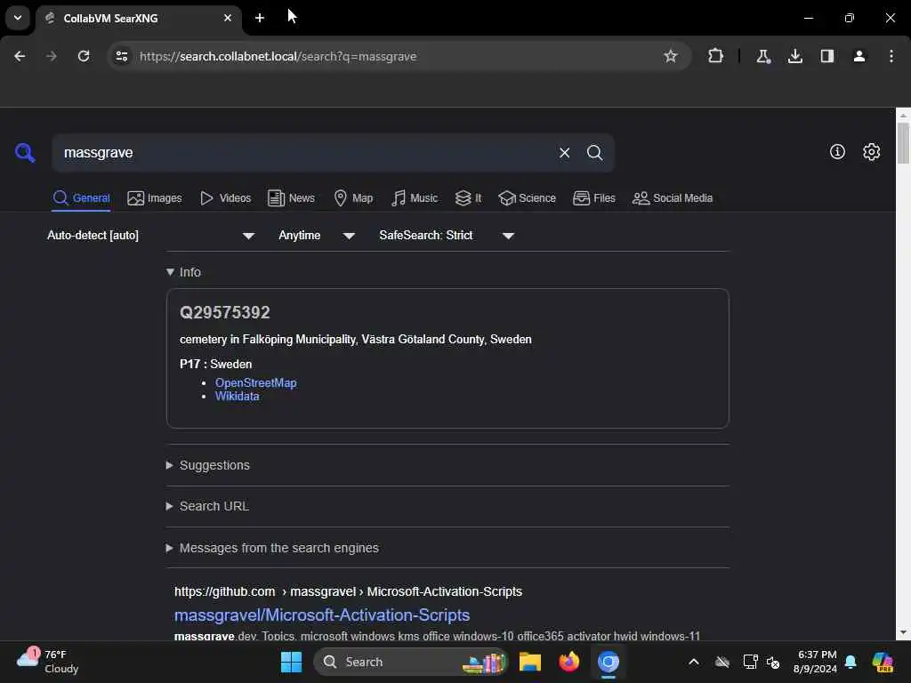
Task: Switch to the General search category
Action: pos(81,198)
